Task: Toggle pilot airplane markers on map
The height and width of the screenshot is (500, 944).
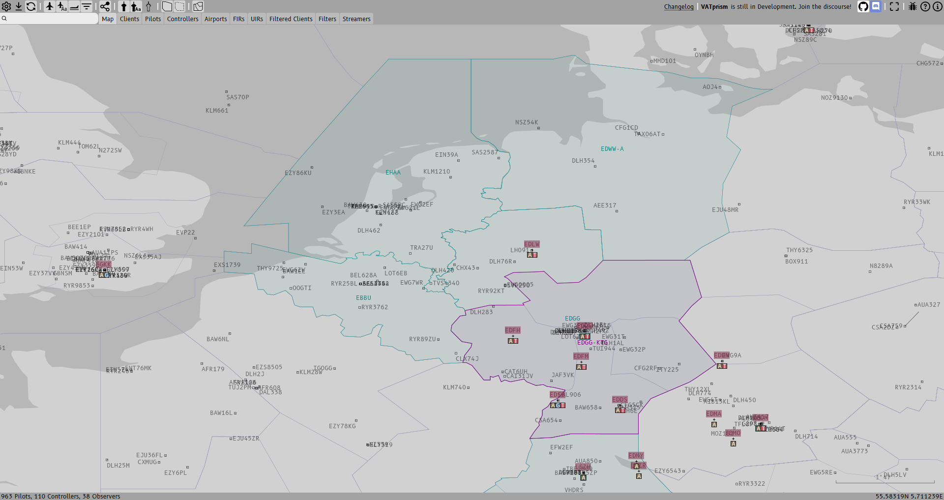Action: click(x=50, y=6)
